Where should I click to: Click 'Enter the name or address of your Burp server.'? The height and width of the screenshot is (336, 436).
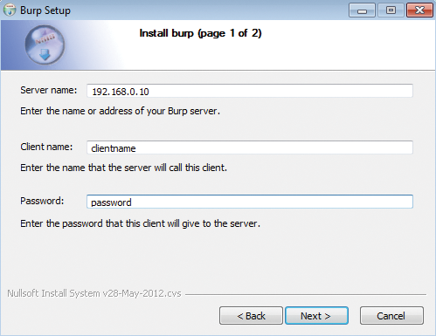coord(120,111)
